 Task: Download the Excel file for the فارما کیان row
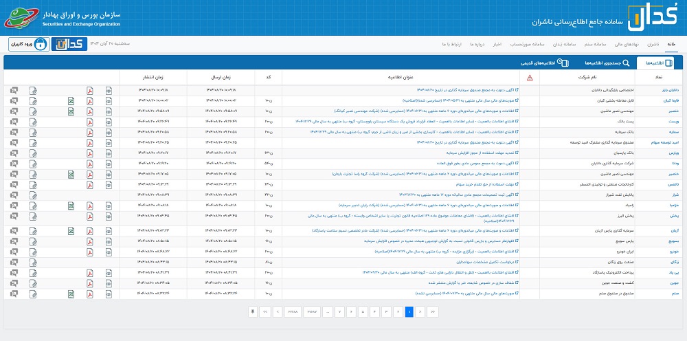pyautogui.click(x=71, y=101)
